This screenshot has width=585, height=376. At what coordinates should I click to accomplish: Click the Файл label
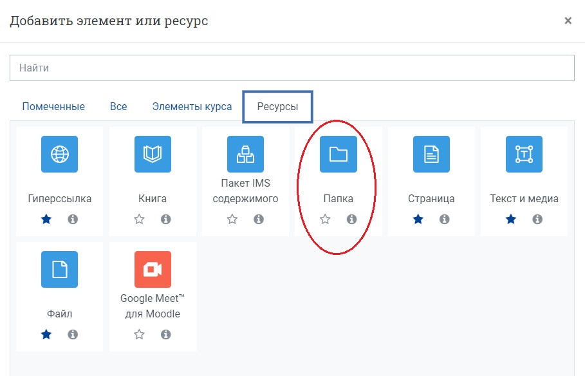tap(59, 314)
